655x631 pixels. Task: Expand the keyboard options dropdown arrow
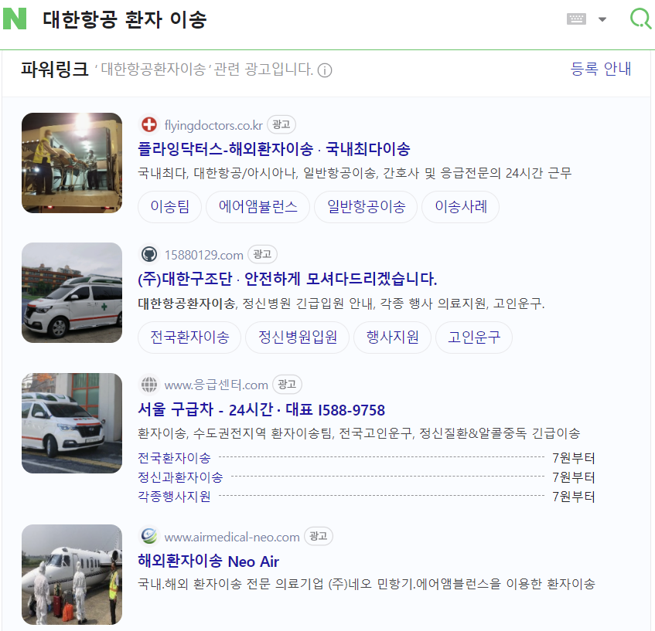pyautogui.click(x=602, y=19)
